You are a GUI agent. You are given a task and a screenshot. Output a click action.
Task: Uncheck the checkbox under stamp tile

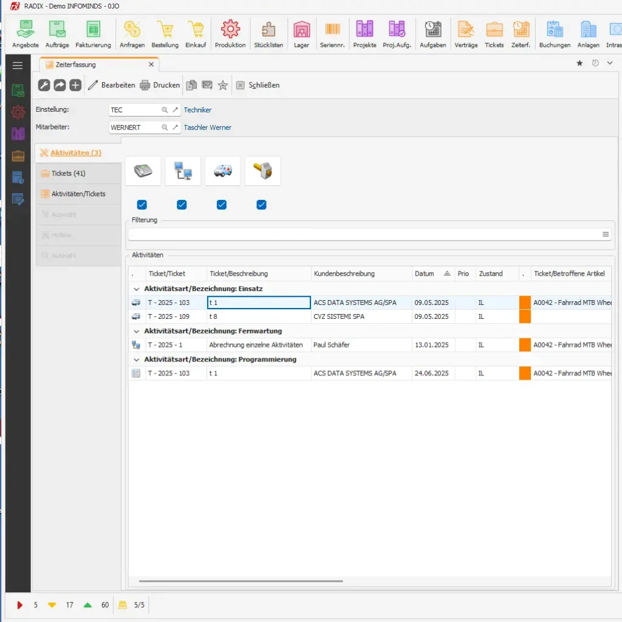pyautogui.click(x=261, y=205)
